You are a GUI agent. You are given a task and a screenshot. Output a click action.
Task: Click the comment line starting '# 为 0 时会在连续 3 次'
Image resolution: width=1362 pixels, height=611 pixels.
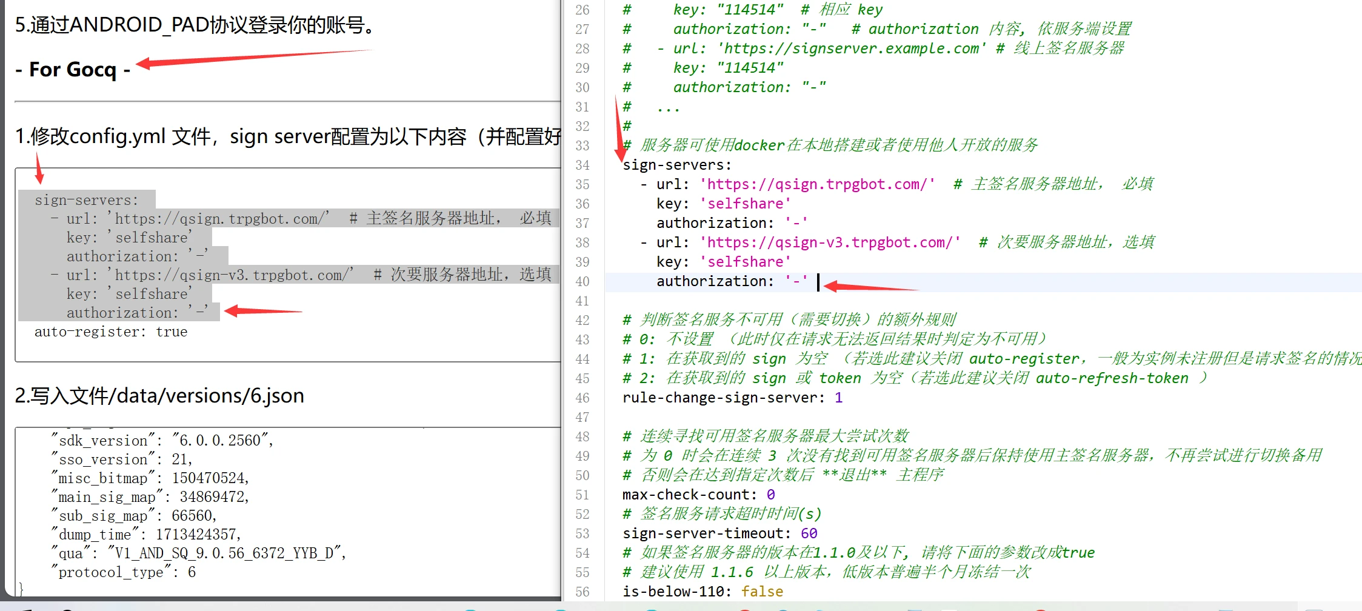[972, 456]
